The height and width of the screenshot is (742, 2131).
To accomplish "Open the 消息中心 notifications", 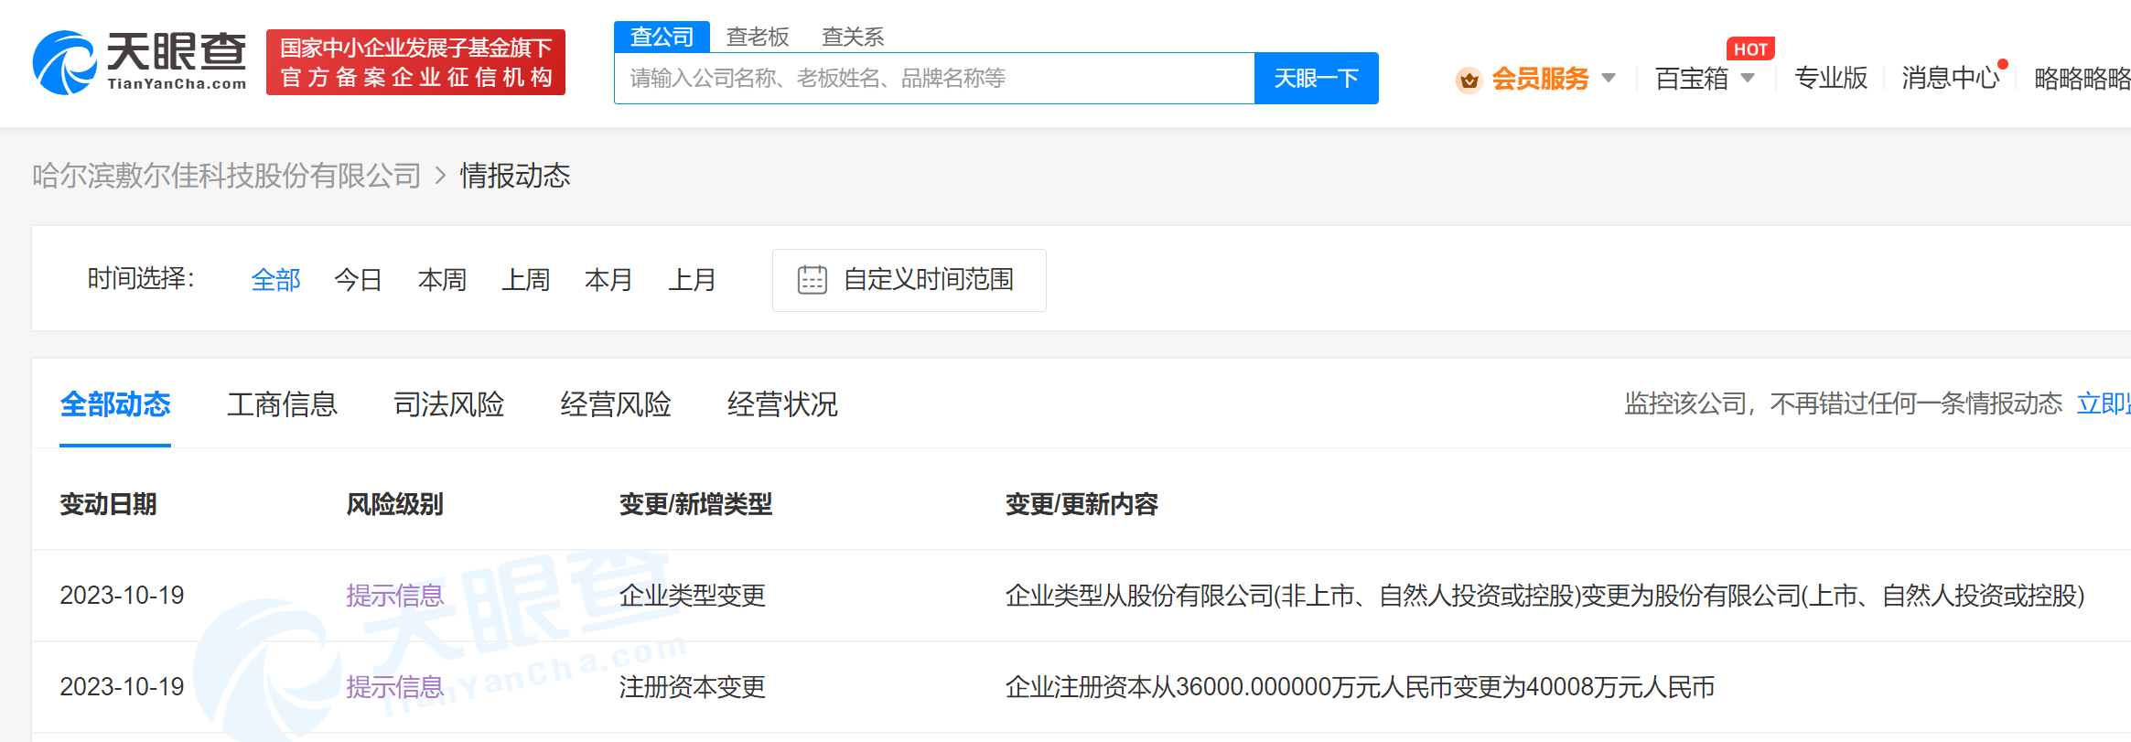I will coord(1950,79).
